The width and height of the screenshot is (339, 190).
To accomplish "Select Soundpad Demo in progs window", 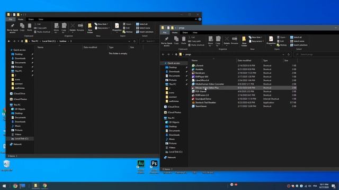I will tap(244, 99).
